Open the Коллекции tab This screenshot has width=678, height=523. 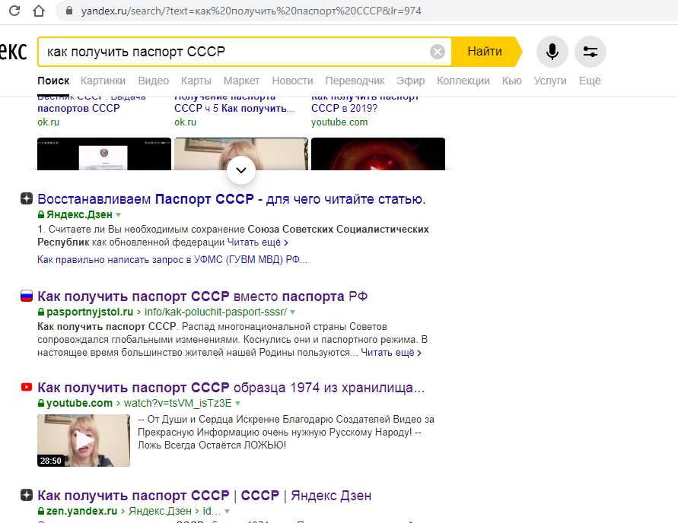tap(463, 81)
